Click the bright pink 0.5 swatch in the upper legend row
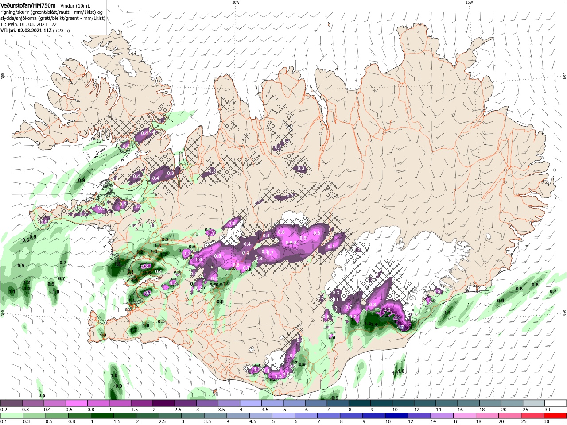The width and height of the screenshot is (567, 425). [76, 403]
